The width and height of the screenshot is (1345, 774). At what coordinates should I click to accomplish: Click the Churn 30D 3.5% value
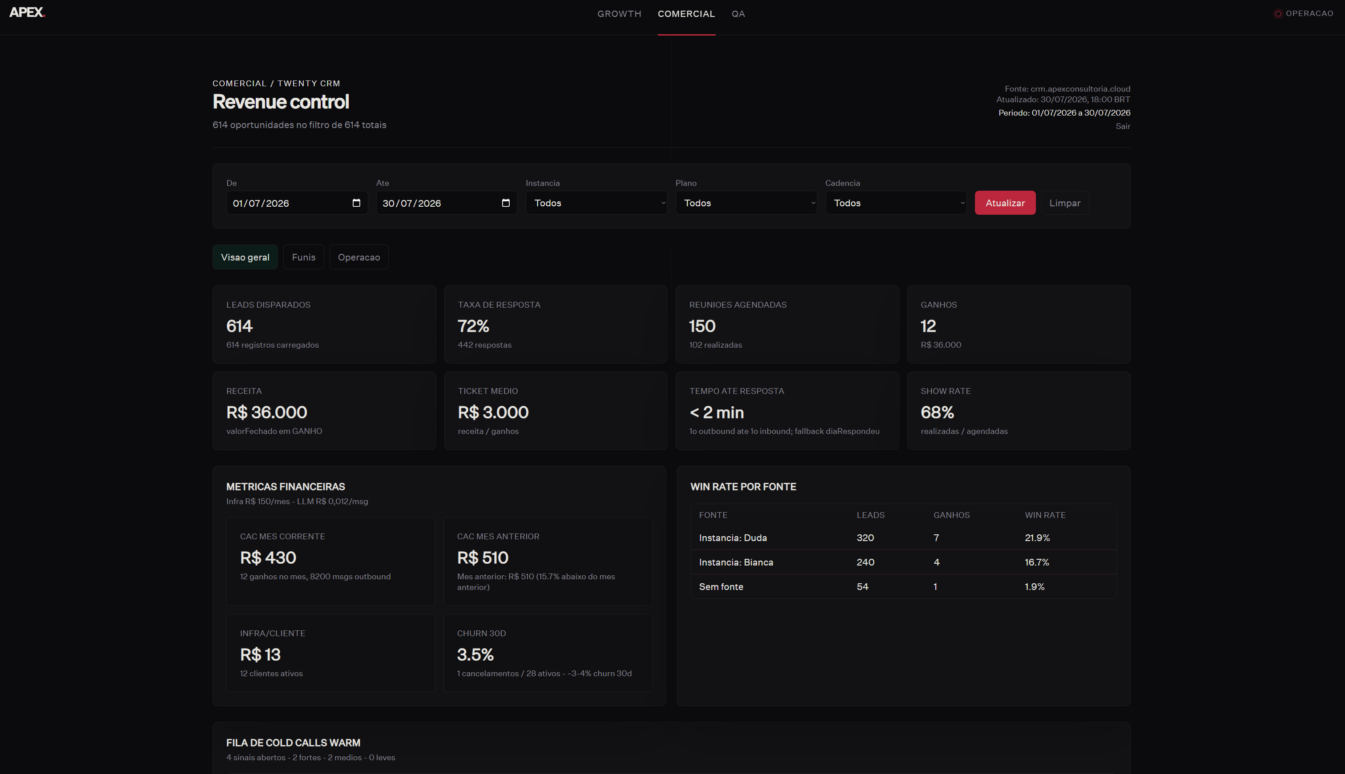click(475, 655)
